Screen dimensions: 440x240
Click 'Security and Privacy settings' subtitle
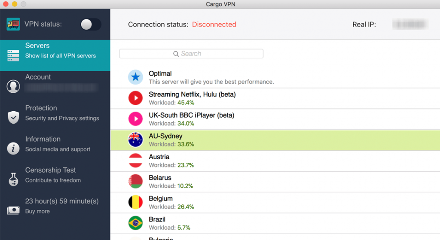[62, 118]
